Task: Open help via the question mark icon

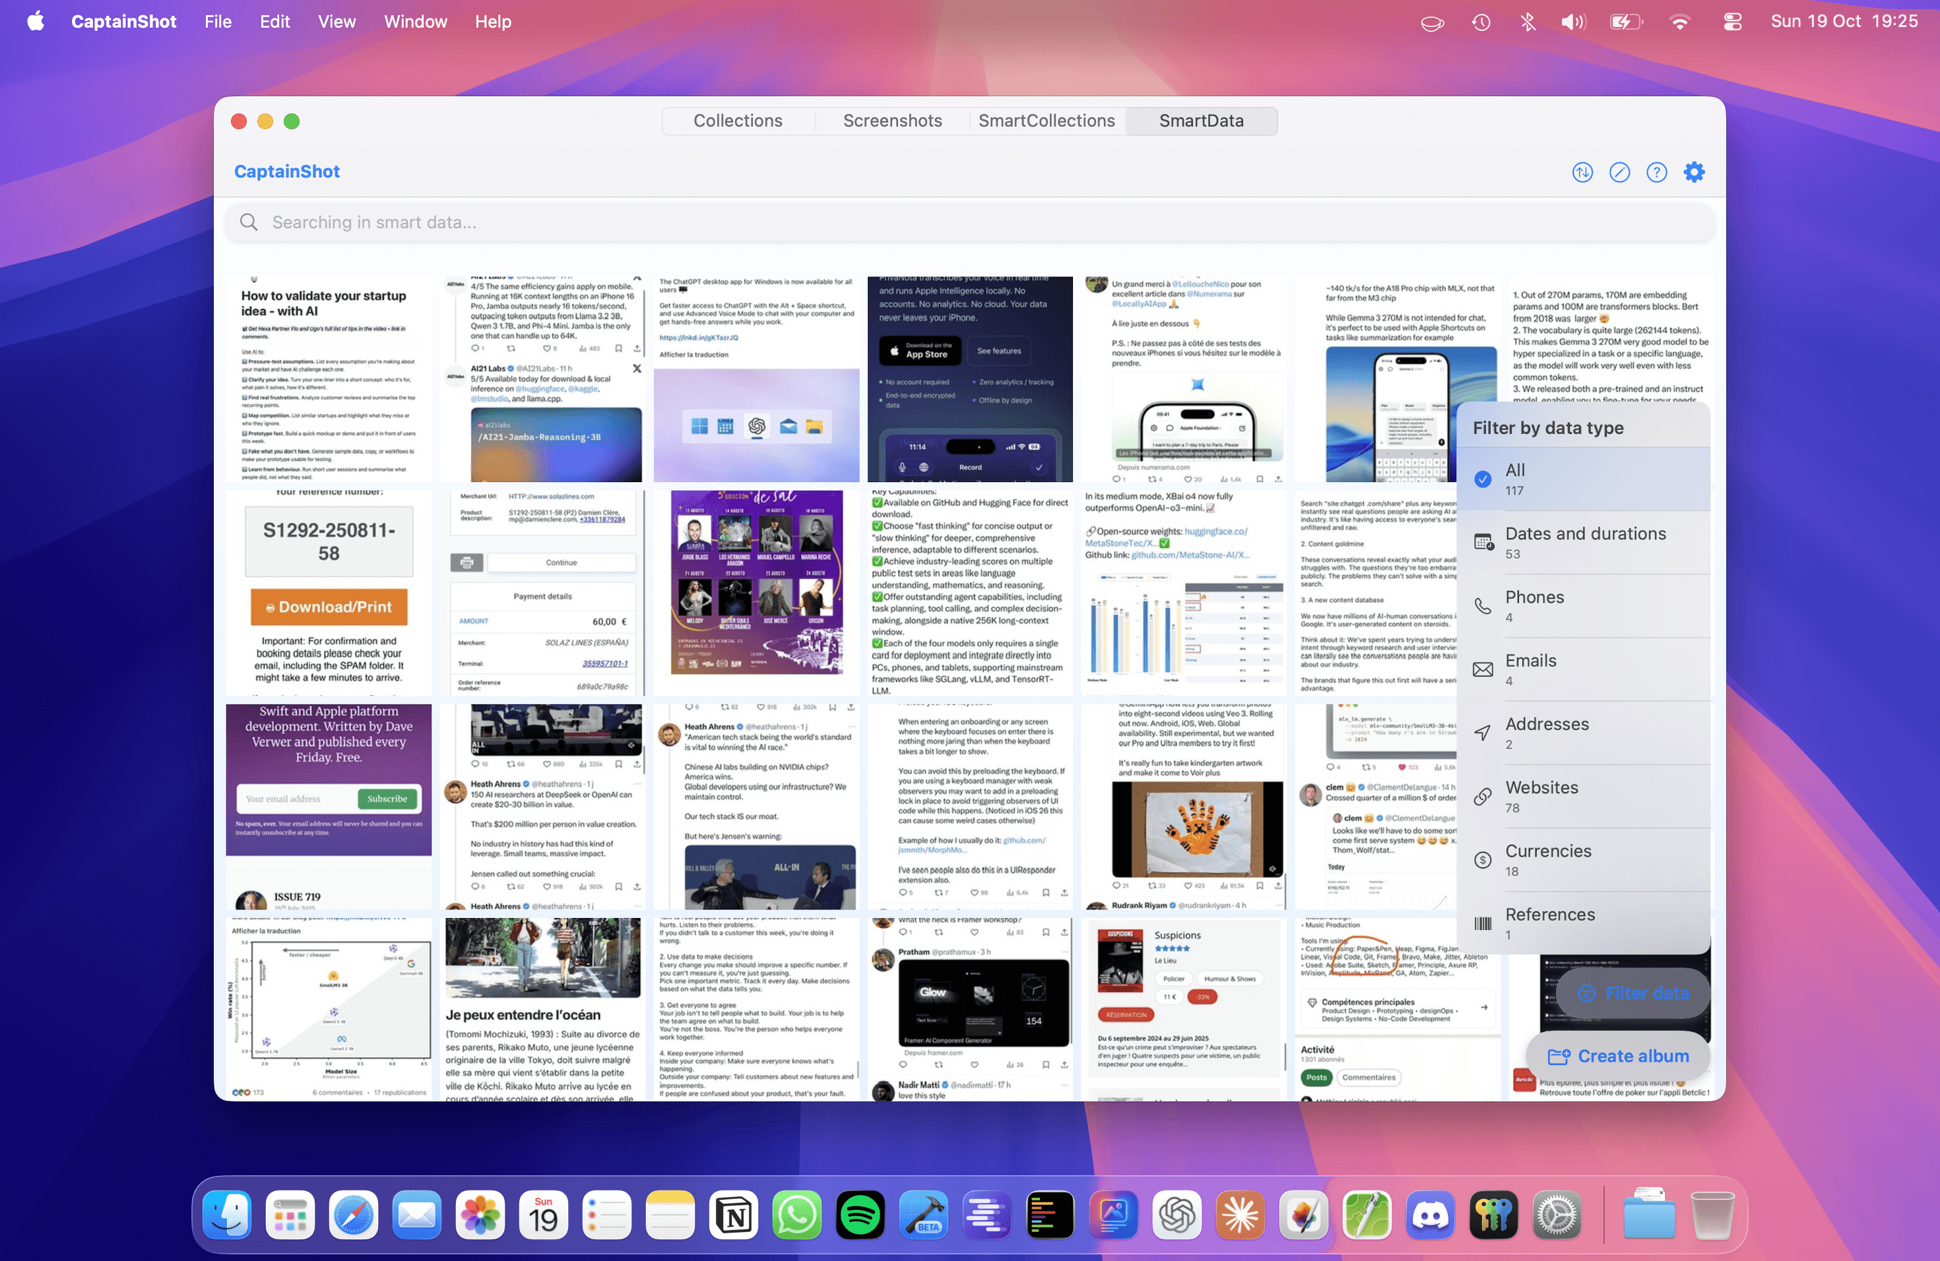Action: tap(1656, 172)
